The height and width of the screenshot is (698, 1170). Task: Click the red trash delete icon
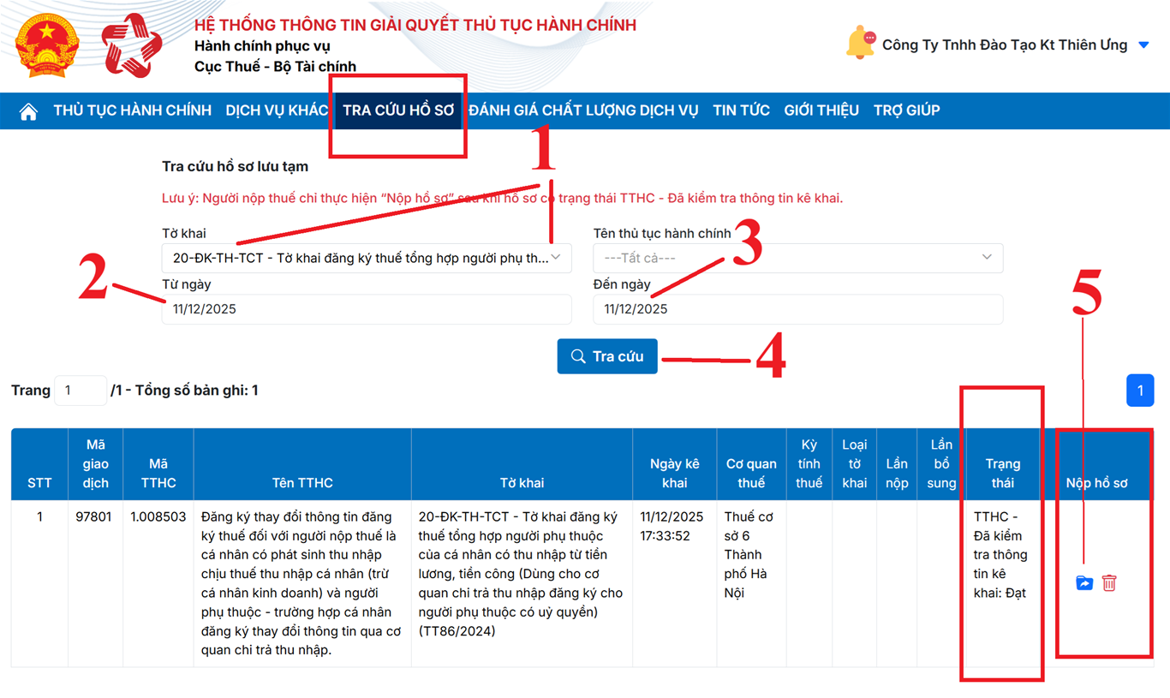(x=1109, y=583)
